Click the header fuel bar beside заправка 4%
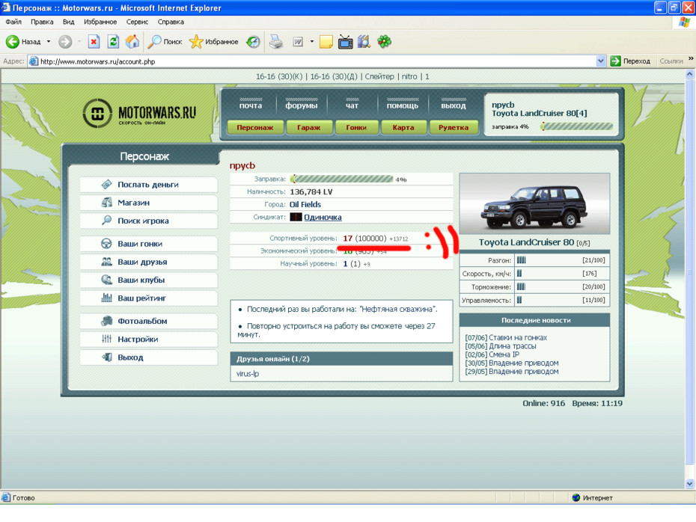Viewport: 696px width, 522px height. (576, 127)
